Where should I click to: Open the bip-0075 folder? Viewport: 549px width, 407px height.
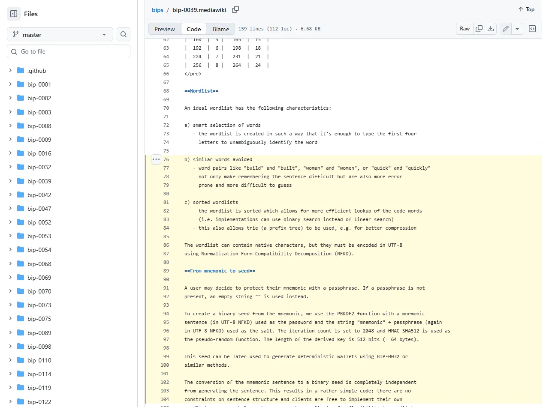pyautogui.click(x=39, y=319)
